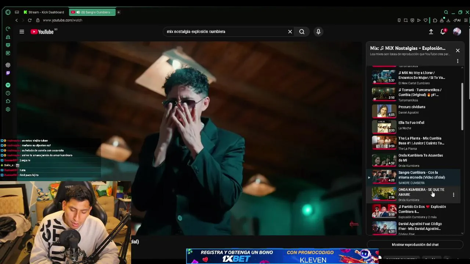Open the Mix playlist three-dot options menu
The height and width of the screenshot is (264, 470).
(x=458, y=61)
